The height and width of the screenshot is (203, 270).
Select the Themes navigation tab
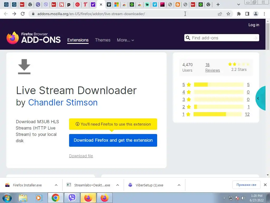103,40
